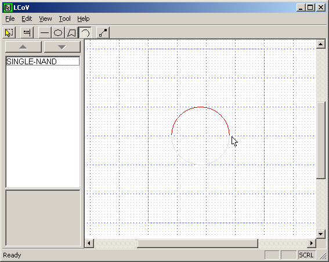Open the Help menu
The width and height of the screenshot is (329, 262).
coord(84,19)
